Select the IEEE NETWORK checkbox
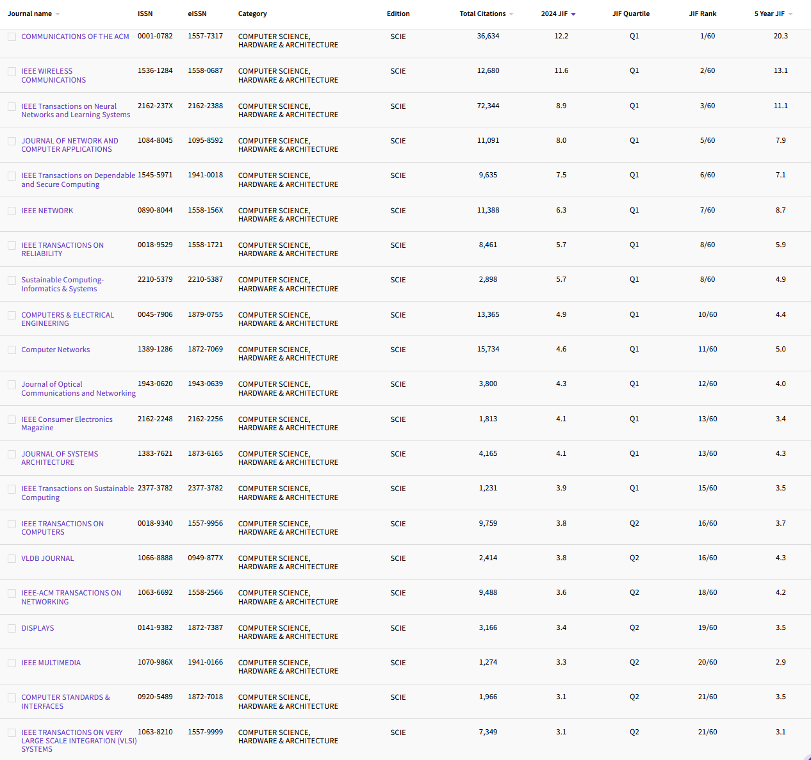811x760 pixels. pyautogui.click(x=12, y=210)
